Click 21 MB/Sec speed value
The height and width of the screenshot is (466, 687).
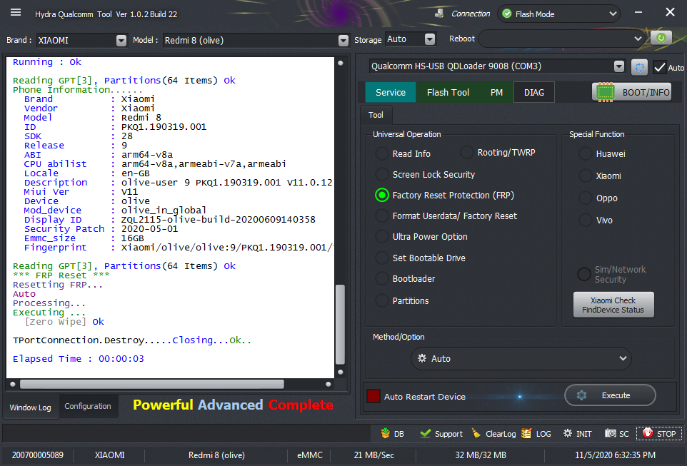(x=373, y=455)
